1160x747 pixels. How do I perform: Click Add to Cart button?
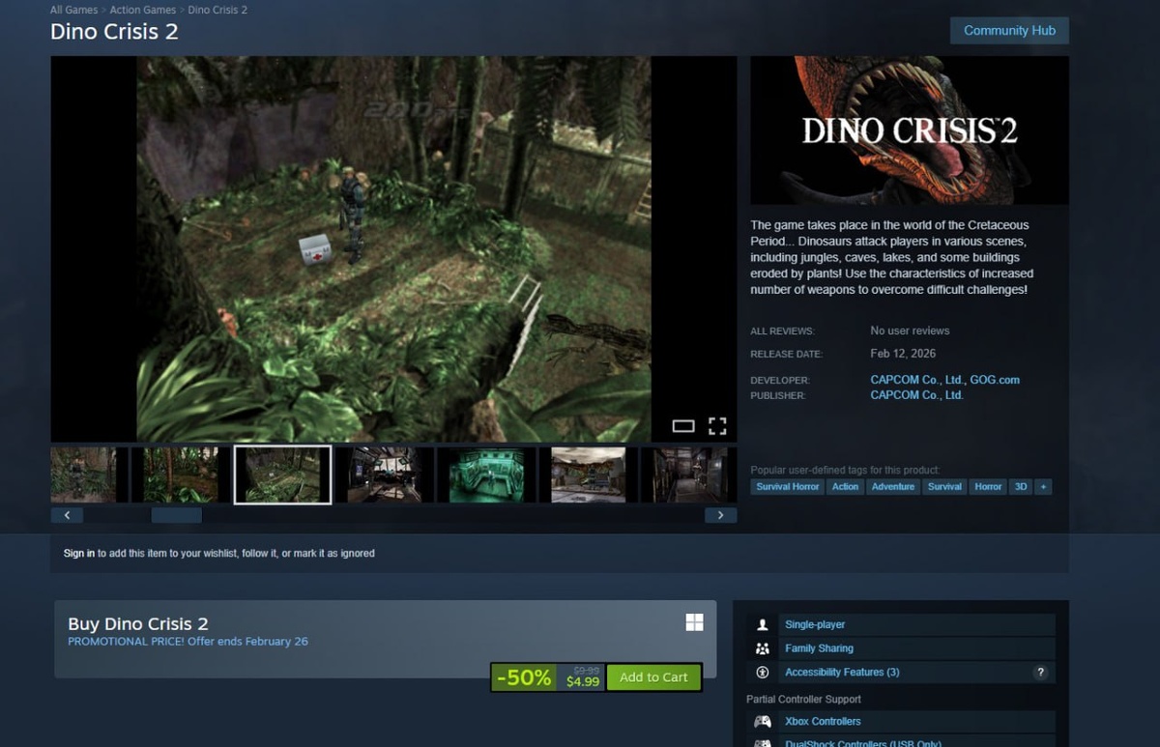[x=653, y=677]
